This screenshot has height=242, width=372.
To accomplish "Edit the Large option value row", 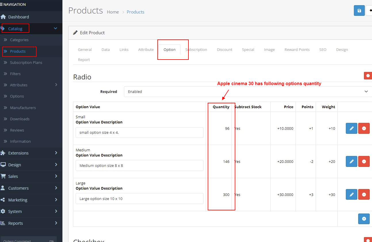I will (x=352, y=195).
